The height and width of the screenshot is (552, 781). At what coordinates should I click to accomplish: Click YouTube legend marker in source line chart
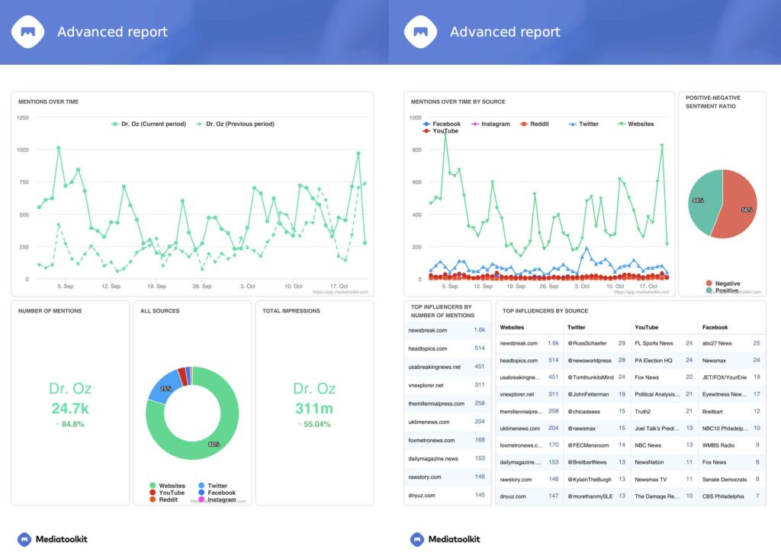[x=427, y=131]
